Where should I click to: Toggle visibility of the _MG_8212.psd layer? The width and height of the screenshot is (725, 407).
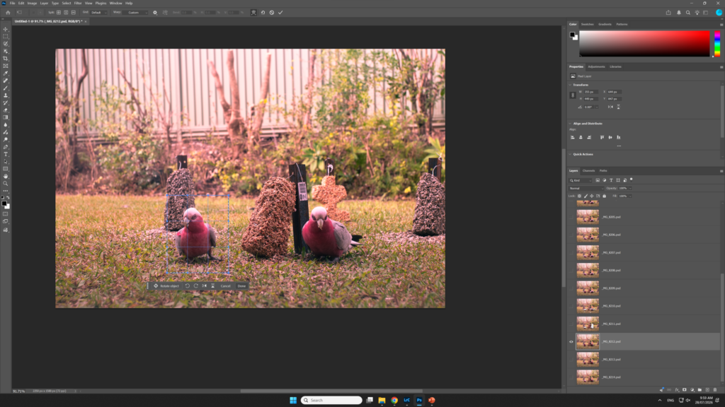coord(571,342)
